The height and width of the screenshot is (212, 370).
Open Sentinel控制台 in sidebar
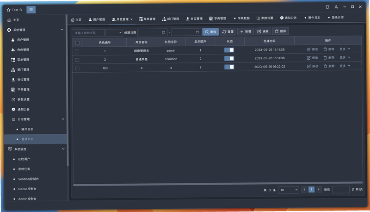click(28, 179)
